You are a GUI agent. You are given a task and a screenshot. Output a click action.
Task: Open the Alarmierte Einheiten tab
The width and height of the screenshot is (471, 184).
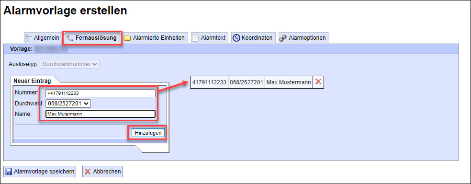(x=155, y=38)
